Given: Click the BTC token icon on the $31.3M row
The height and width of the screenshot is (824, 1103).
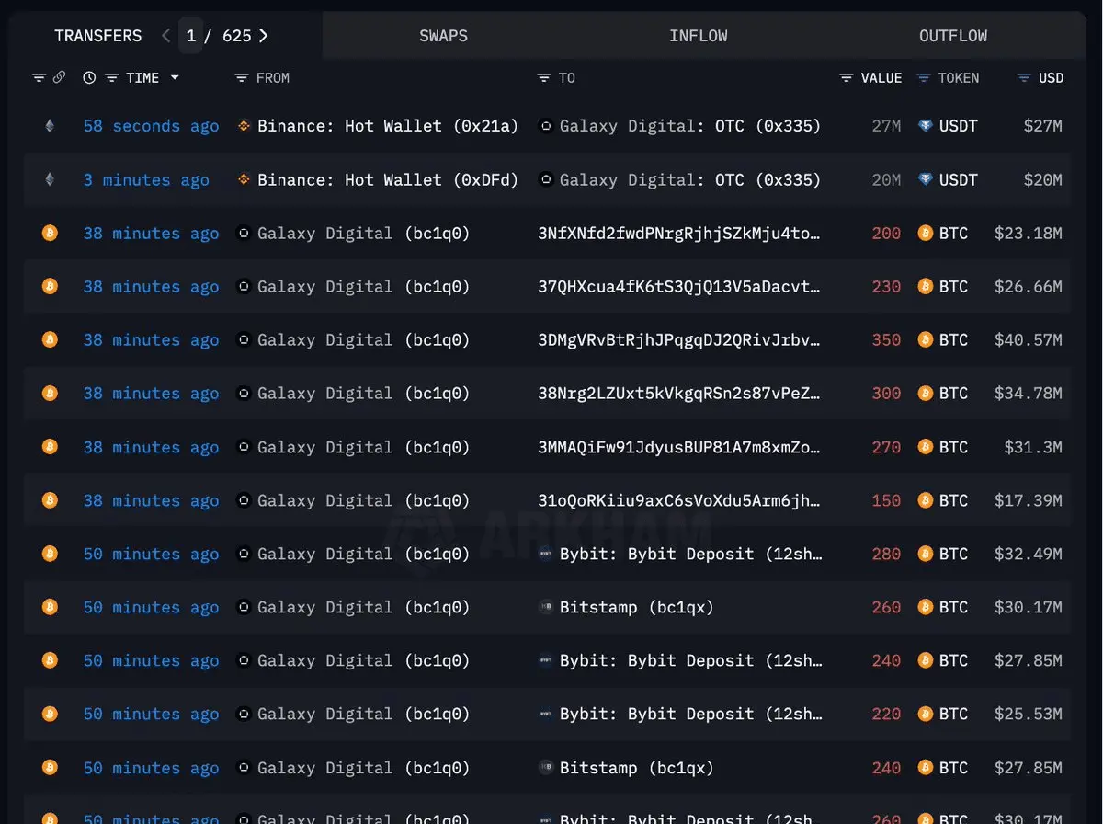Looking at the screenshot, I should coord(926,447).
